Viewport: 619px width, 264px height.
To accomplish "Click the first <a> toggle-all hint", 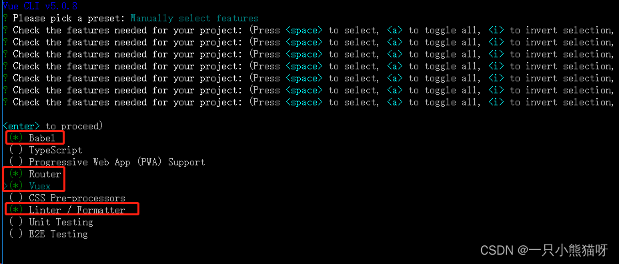I will [x=395, y=30].
